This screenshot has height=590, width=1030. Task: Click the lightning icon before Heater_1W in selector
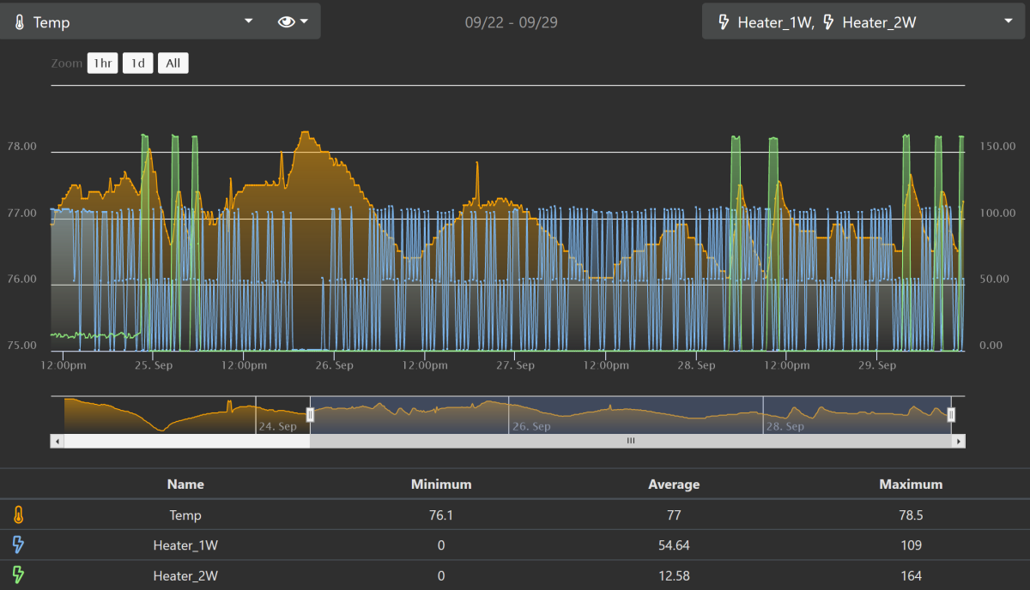pos(724,22)
